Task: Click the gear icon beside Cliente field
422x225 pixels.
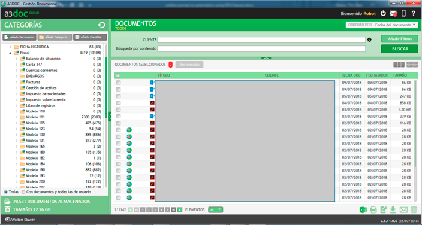Action: (369, 39)
